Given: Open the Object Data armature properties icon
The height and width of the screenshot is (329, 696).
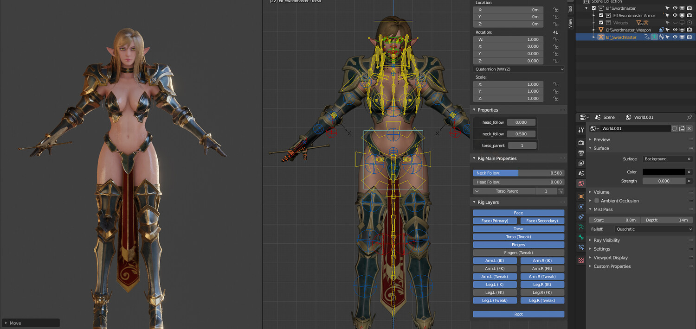Looking at the screenshot, I should pos(581,227).
